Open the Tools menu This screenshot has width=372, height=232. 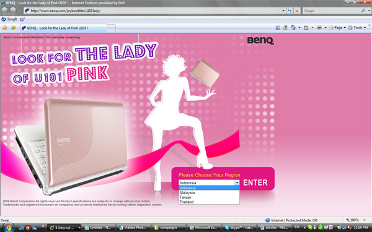[x=357, y=28]
